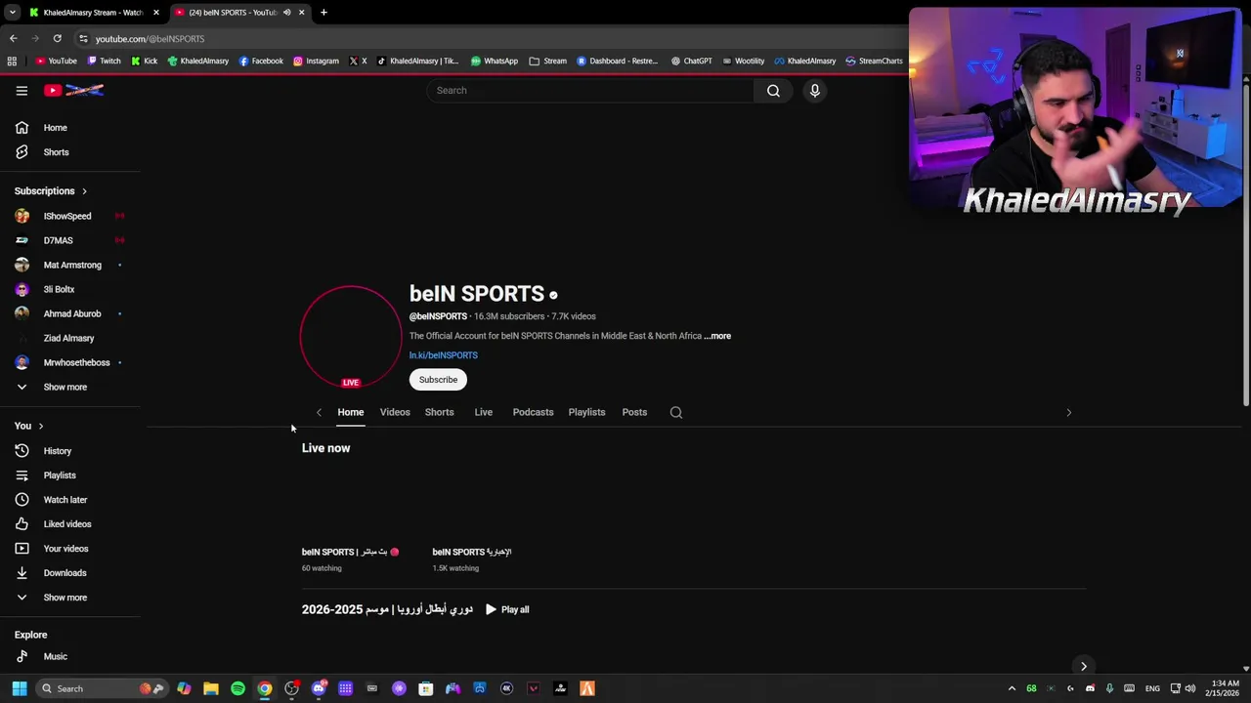Viewport: 1251px width, 703px height.
Task: Go back in the browser
Action: click(x=13, y=38)
